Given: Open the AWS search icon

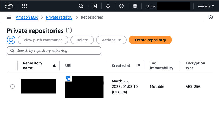Looking at the screenshot, I should pos(81,6).
